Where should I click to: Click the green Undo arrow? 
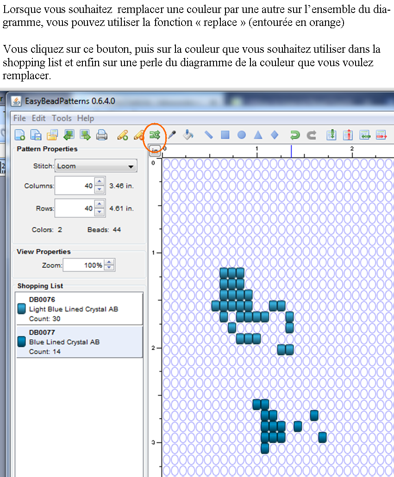click(x=294, y=135)
